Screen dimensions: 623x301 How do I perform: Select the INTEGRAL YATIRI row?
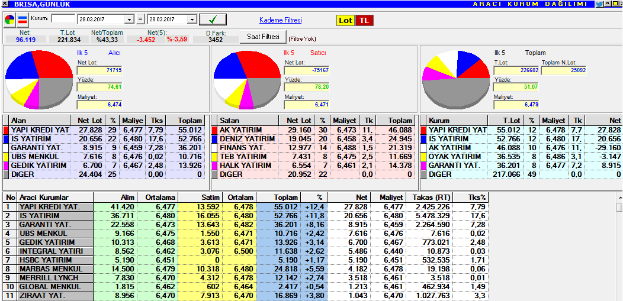(245, 251)
